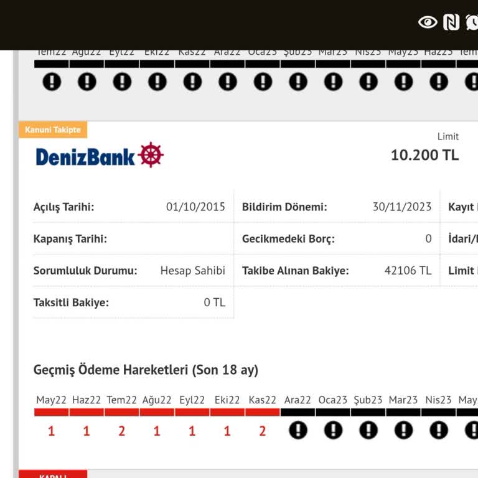Click red timeline bar for Kas22

click(263, 413)
